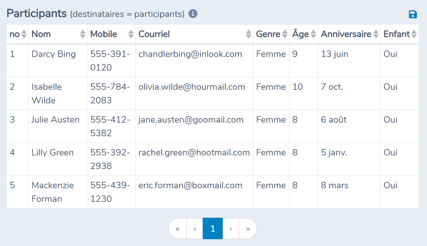Open the info icon beside Participants
Screen dimensions: 427x246
(193, 14)
